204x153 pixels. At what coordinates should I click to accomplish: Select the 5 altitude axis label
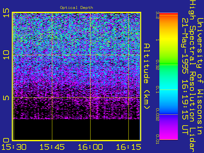pyautogui.click(x=6, y=98)
